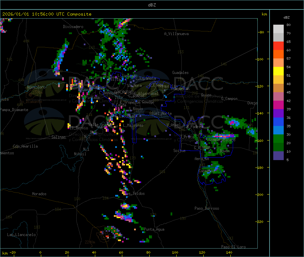Pick the magenta 42 dBZ legend block

coord(278,105)
